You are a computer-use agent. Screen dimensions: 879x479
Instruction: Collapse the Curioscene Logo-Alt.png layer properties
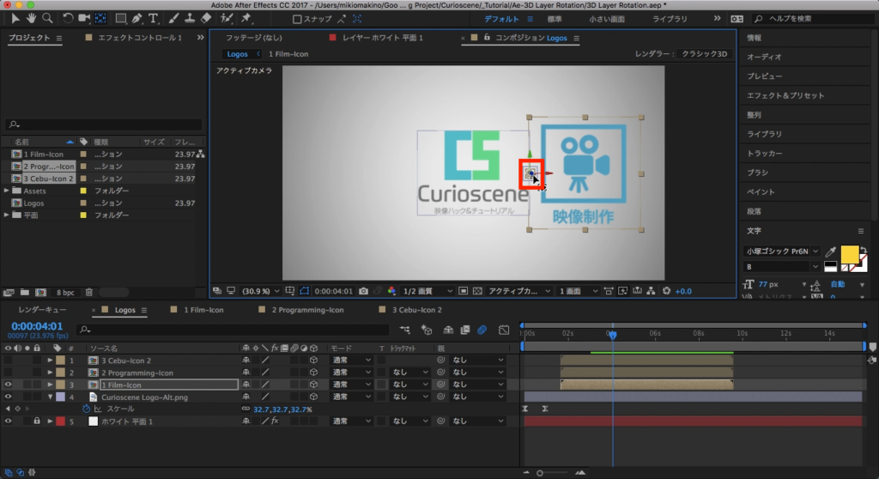51,397
